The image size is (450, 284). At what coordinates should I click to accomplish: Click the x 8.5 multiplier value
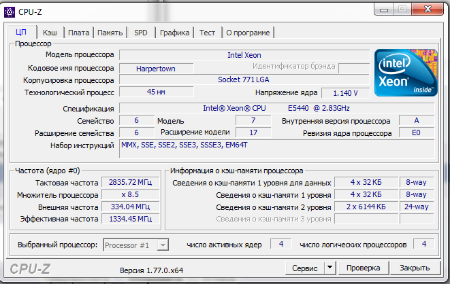131,195
